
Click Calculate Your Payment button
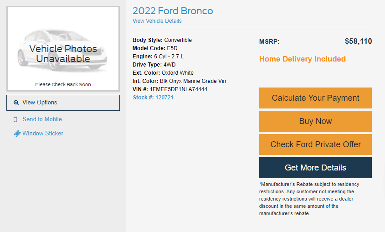pos(315,98)
